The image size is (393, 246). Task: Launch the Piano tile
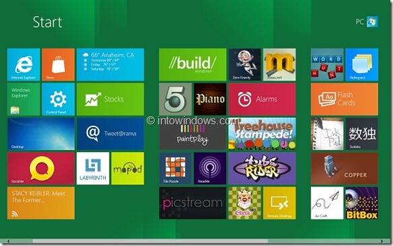point(210,99)
